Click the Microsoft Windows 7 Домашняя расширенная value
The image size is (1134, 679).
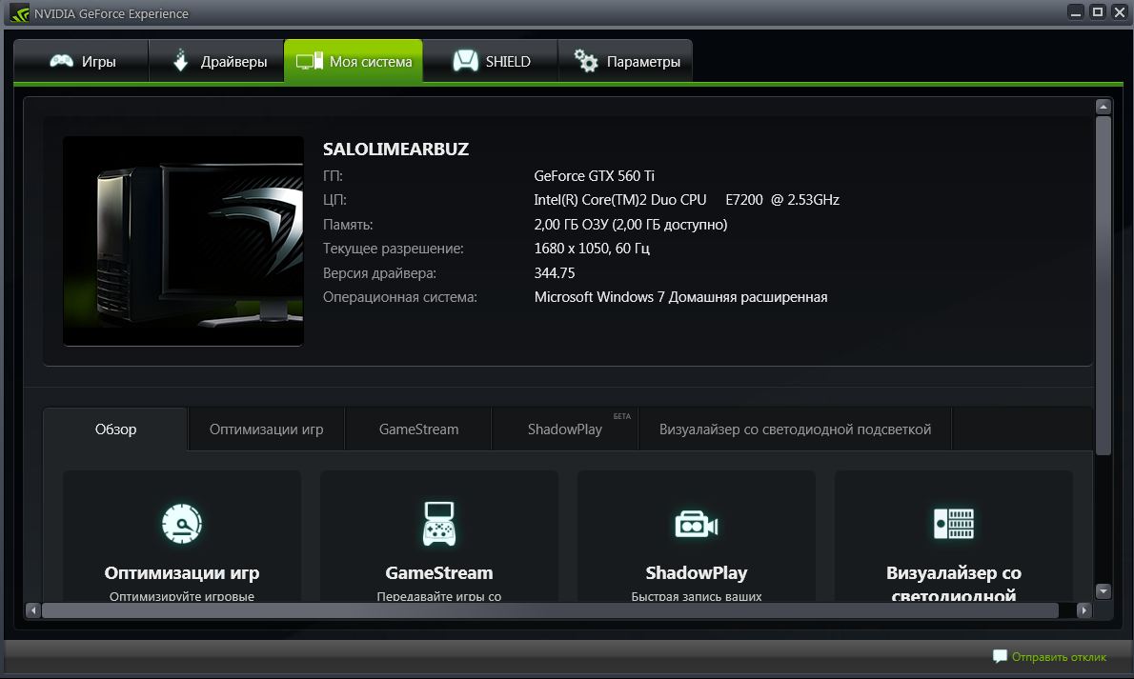pyautogui.click(x=680, y=297)
